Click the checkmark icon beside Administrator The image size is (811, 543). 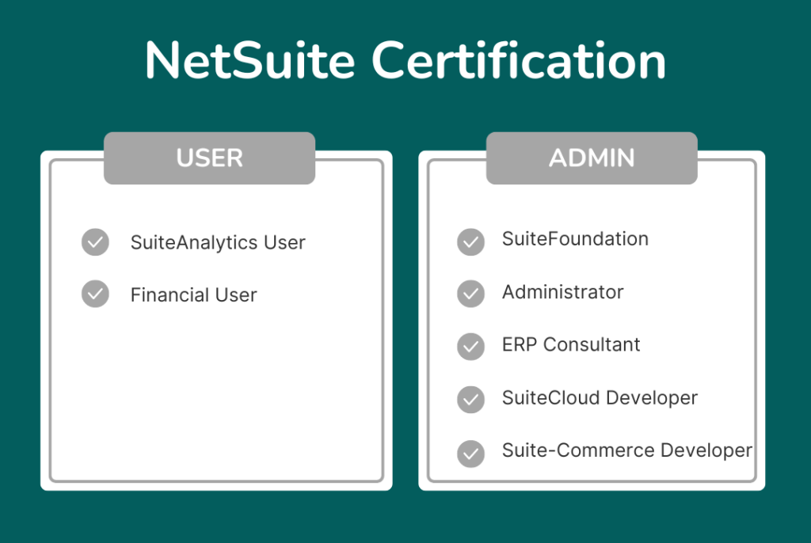coord(470,294)
